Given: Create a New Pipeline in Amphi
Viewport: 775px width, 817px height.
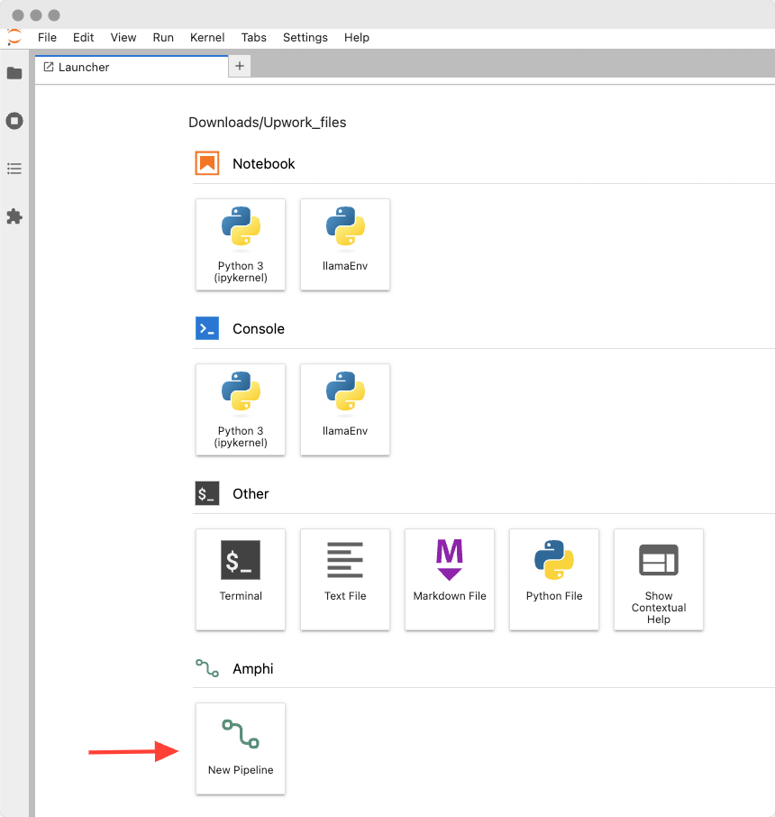Looking at the screenshot, I should coord(241,748).
